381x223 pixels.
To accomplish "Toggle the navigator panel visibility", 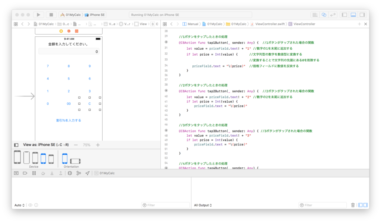I will tap(344, 15).
